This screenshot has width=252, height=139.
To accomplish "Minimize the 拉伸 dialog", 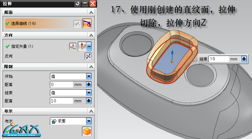I will pyautogui.click(x=85, y=3).
